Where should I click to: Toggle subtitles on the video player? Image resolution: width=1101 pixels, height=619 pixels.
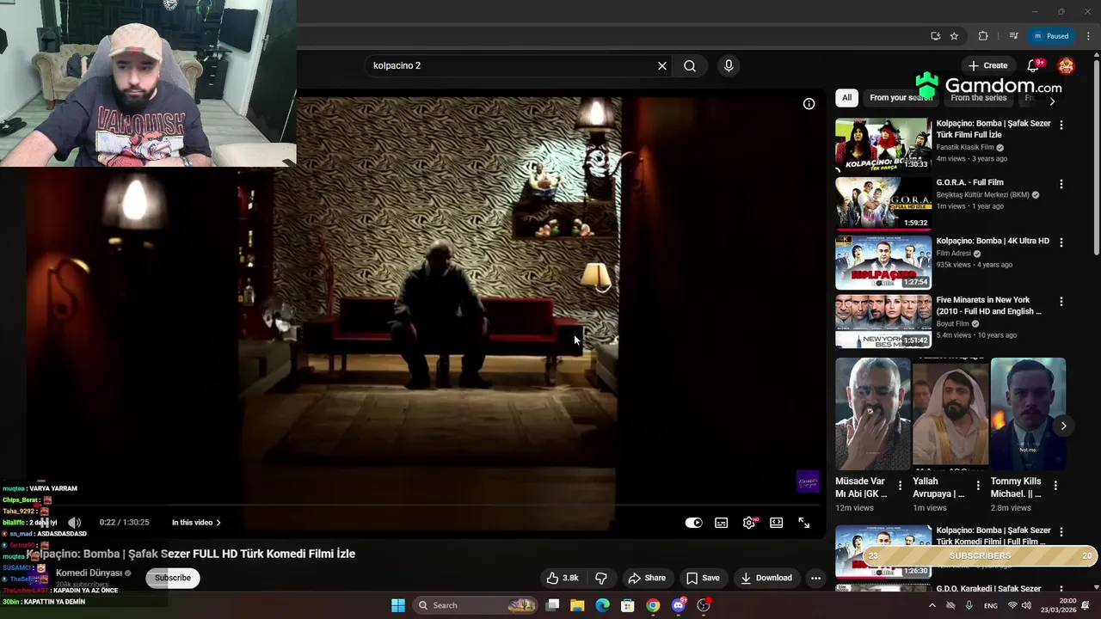722,523
